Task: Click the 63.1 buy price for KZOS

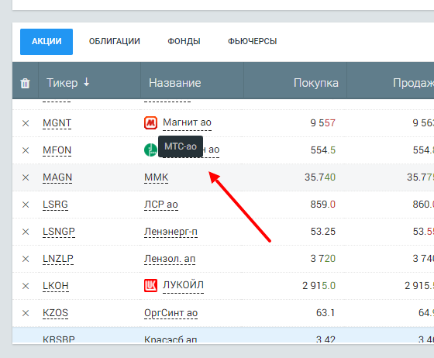Action: coord(325,313)
